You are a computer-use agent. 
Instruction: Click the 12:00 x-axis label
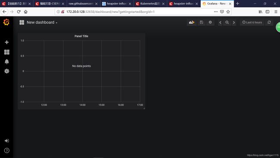44,105
